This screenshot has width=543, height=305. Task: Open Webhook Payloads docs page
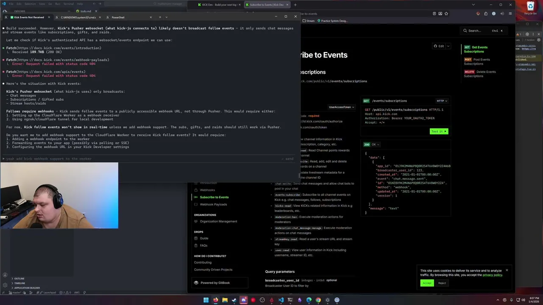tap(213, 204)
